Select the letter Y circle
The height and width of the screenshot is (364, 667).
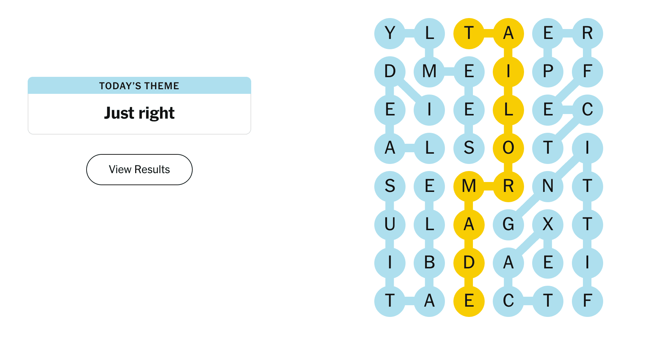click(390, 34)
